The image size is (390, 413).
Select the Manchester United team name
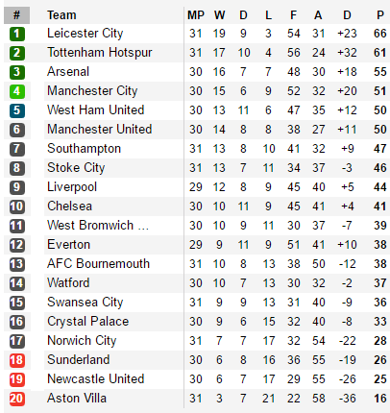tap(100, 130)
